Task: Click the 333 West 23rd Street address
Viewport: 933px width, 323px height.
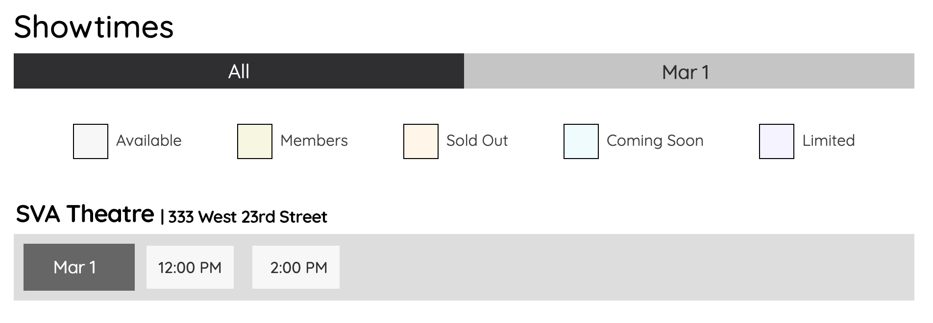Action: pyautogui.click(x=247, y=217)
